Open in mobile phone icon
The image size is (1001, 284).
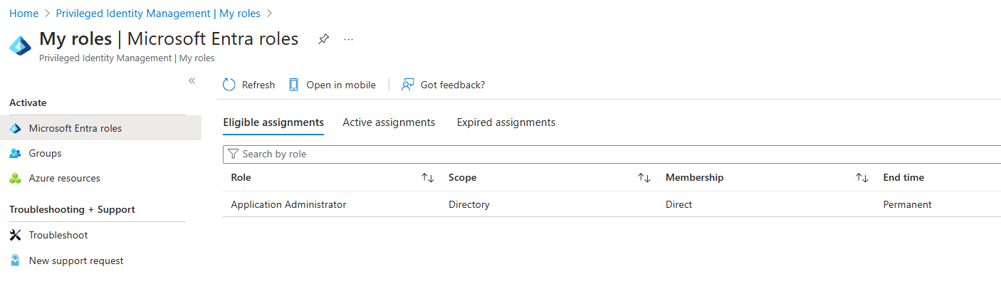coord(293,85)
